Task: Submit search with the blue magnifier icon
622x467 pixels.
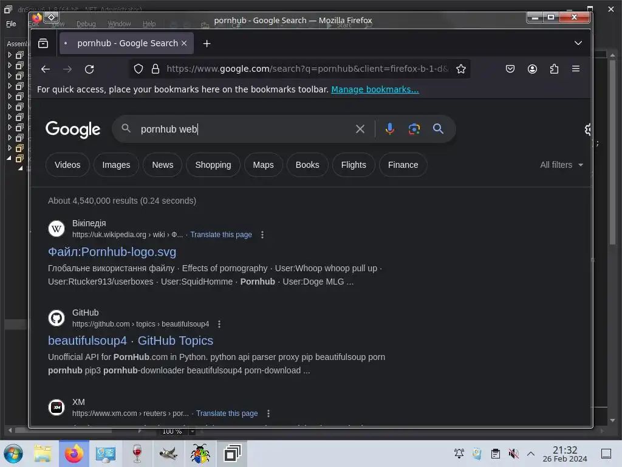Action: click(439, 129)
